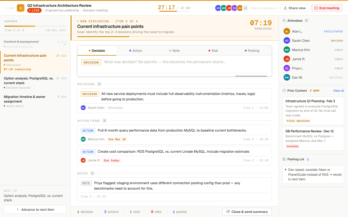This screenshot has width=348, height=217.
Task: Open View all prior context
Action: (x=338, y=90)
